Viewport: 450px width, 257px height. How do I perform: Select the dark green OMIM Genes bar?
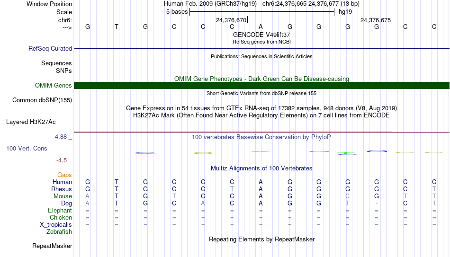pyautogui.click(x=261, y=85)
